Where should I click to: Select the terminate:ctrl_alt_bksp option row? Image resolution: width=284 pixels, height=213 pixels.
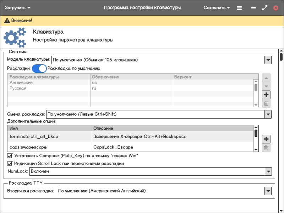pos(50,136)
